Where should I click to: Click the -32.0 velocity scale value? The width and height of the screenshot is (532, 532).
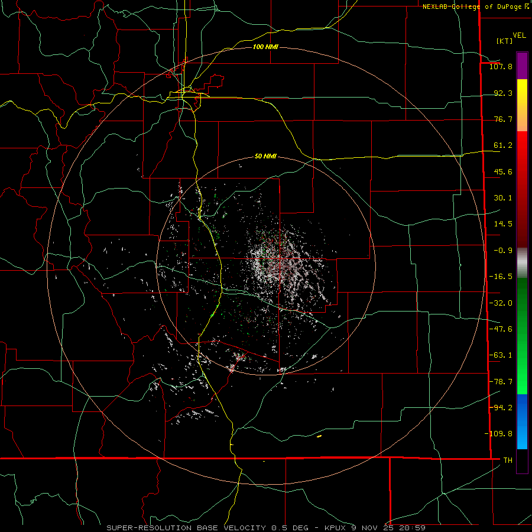click(501, 303)
